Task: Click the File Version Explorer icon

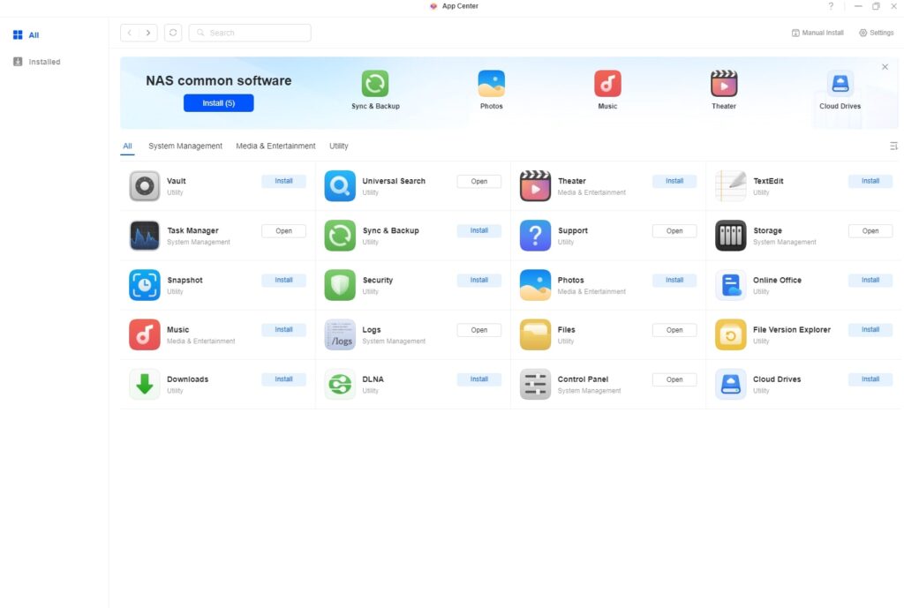Action: [x=730, y=335]
